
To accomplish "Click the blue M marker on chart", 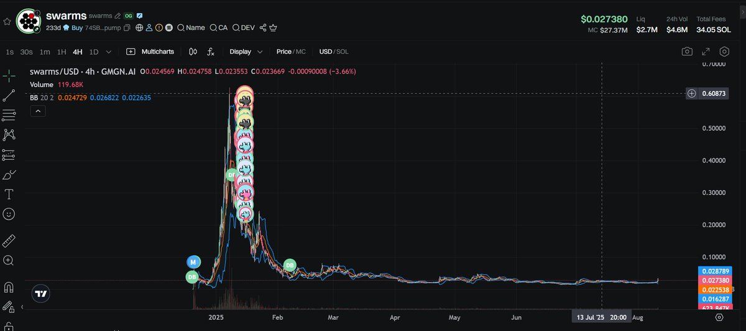I will tap(193, 263).
